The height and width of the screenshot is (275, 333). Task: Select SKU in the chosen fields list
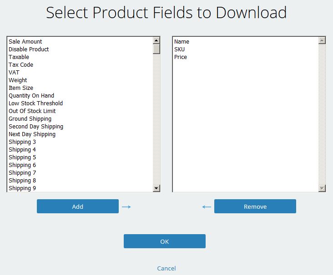(246, 49)
